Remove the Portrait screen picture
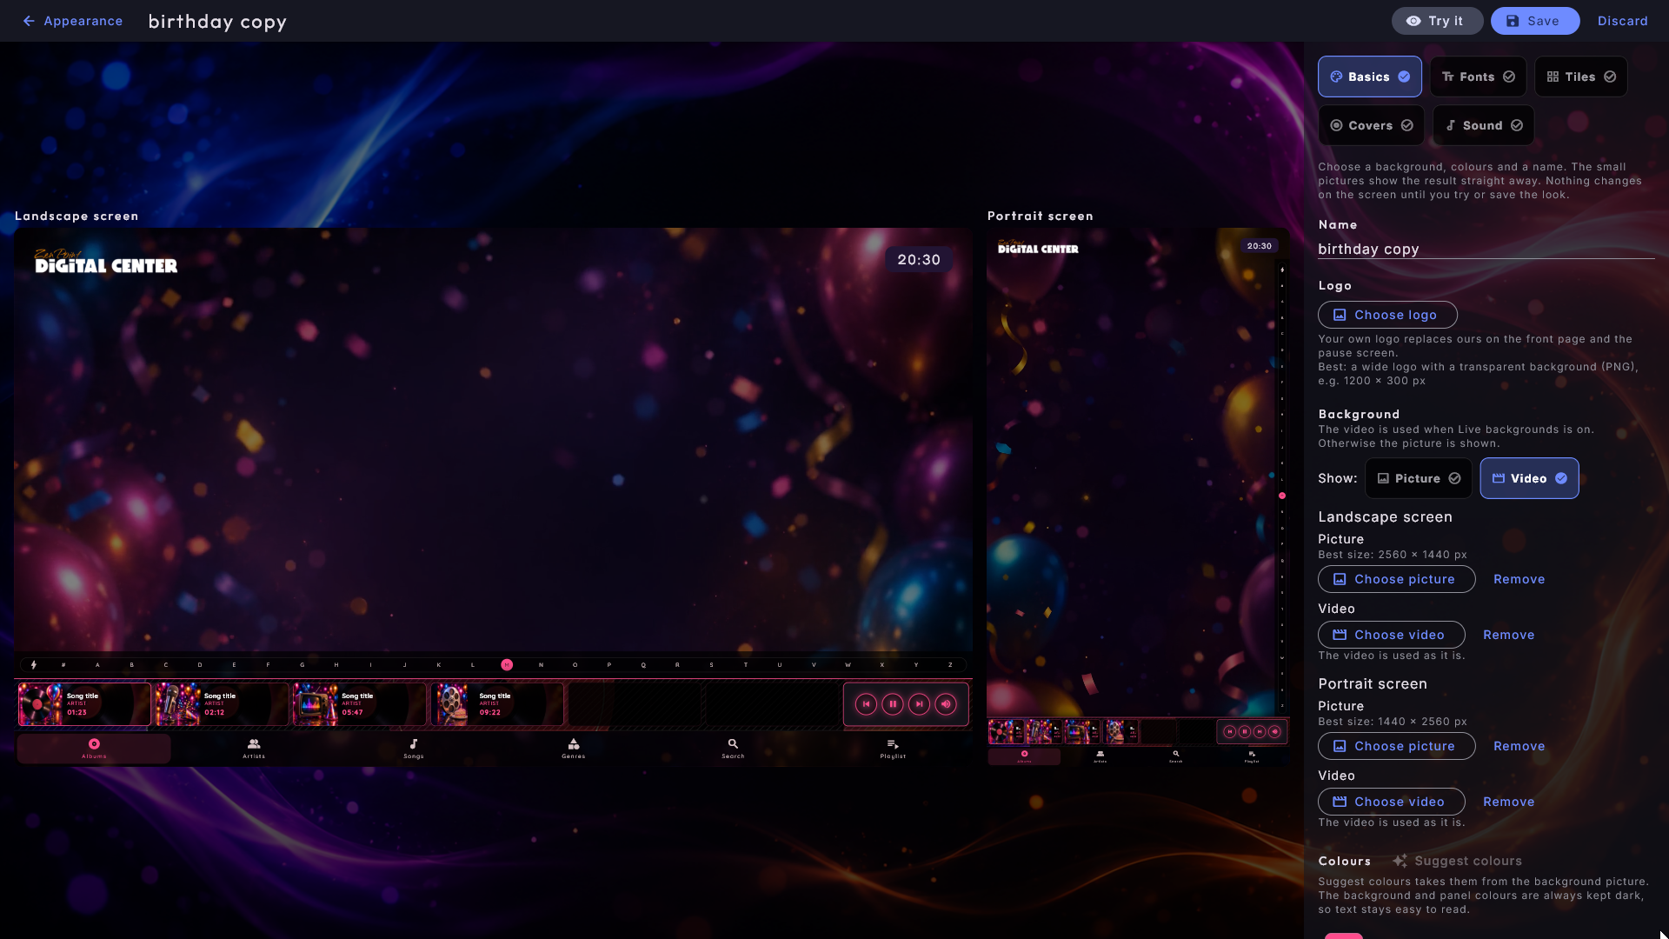This screenshot has height=939, width=1669. coord(1519,746)
